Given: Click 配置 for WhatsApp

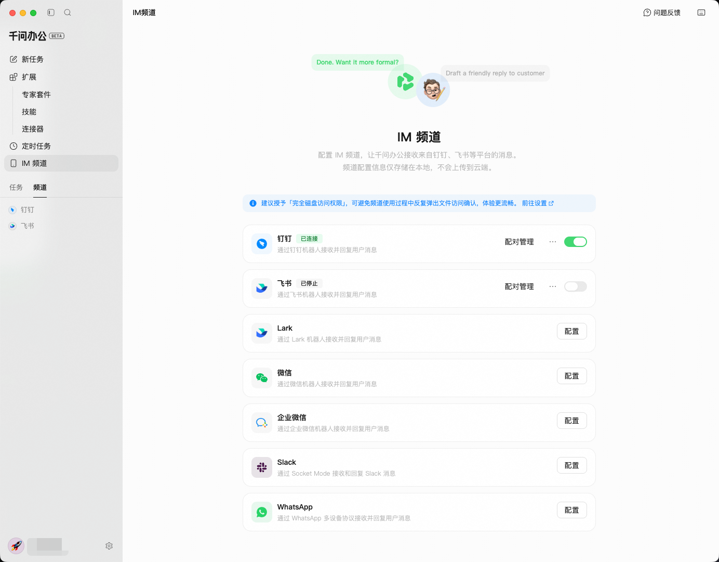Looking at the screenshot, I should 572,510.
